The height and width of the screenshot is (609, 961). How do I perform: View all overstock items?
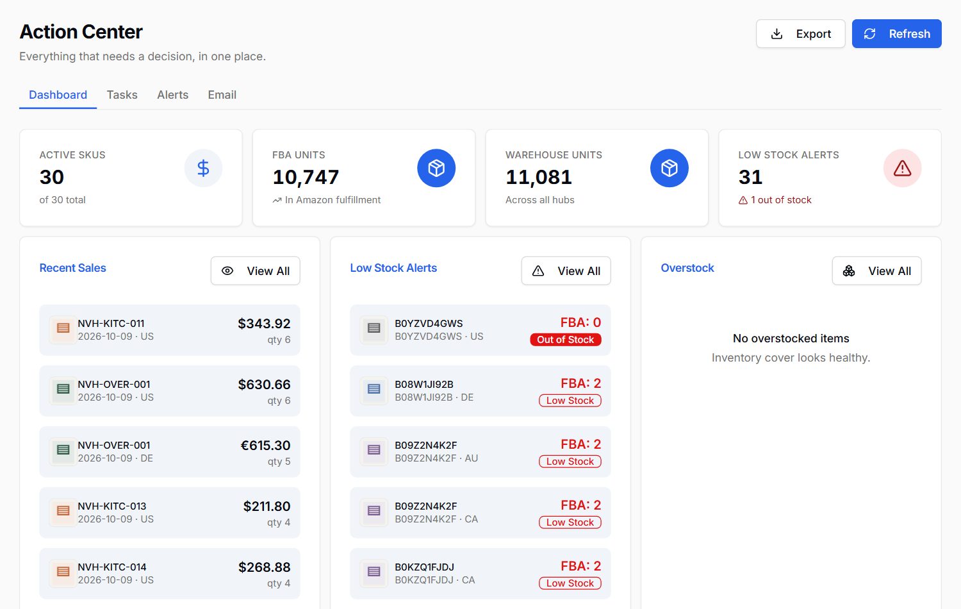click(x=876, y=271)
